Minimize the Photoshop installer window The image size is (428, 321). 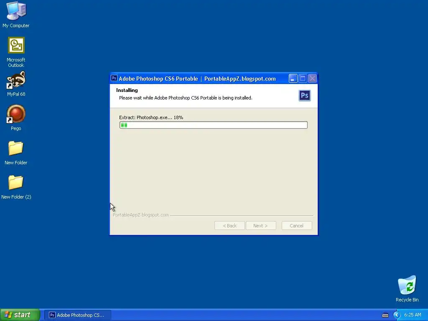click(x=293, y=79)
